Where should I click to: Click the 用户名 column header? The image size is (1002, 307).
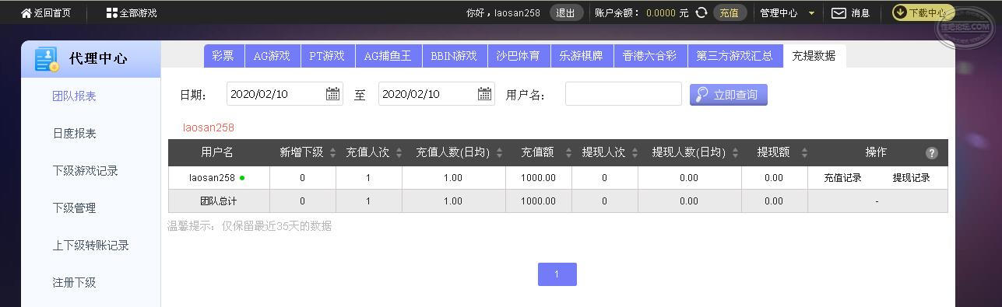[x=217, y=152]
